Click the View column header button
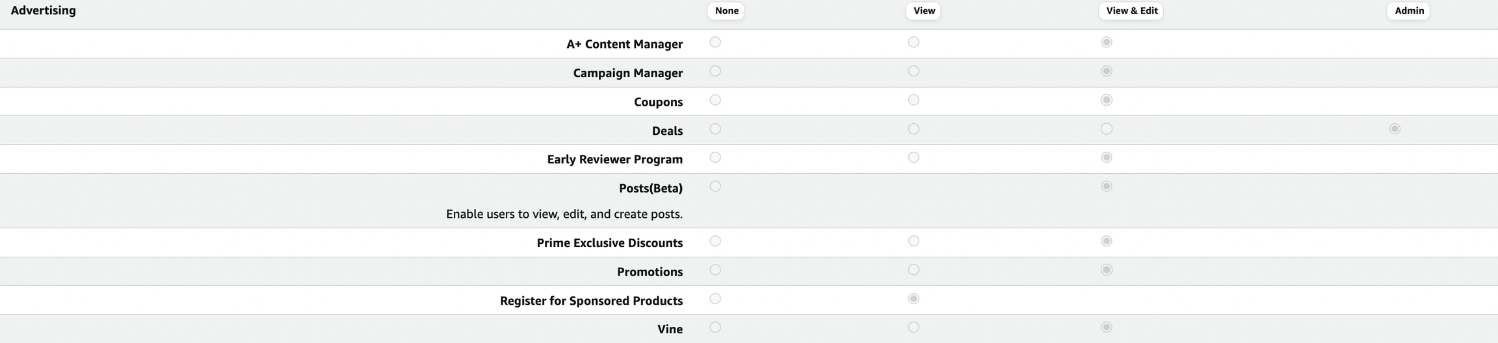The image size is (1498, 343). pos(924,11)
